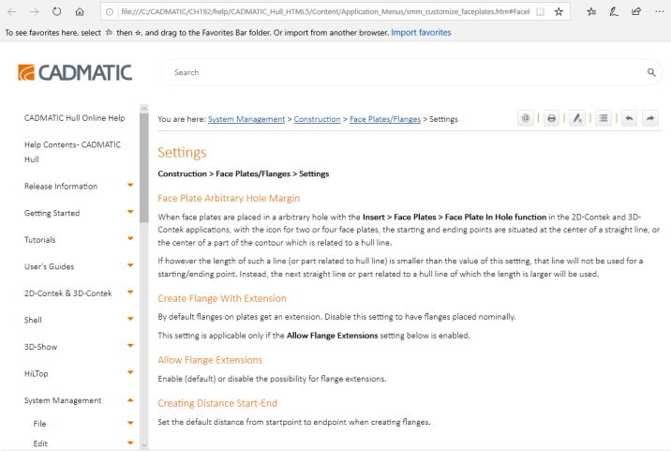Click the expand all list icon
Viewport: 671px width, 451px height.
click(604, 118)
